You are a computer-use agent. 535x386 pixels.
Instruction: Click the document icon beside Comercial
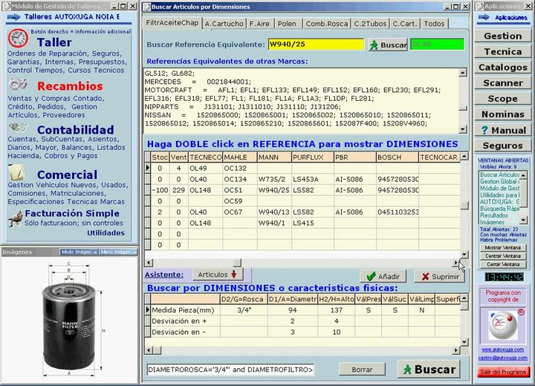click(x=16, y=172)
